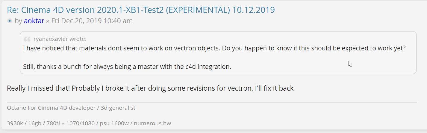Click the quoted line starting "Still, thanks a bunch"
The height and width of the screenshot is (133, 427).
[x=127, y=66]
